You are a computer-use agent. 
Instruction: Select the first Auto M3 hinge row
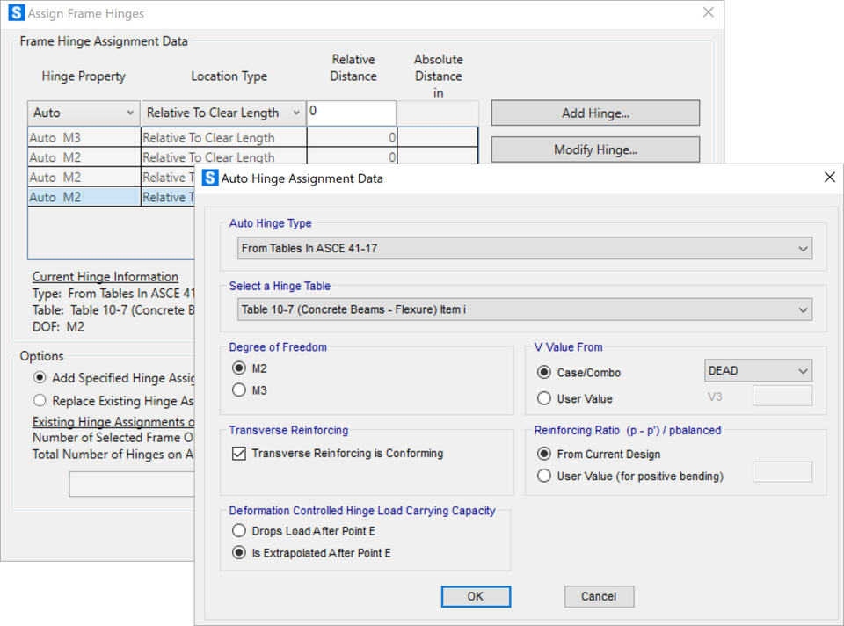84,137
